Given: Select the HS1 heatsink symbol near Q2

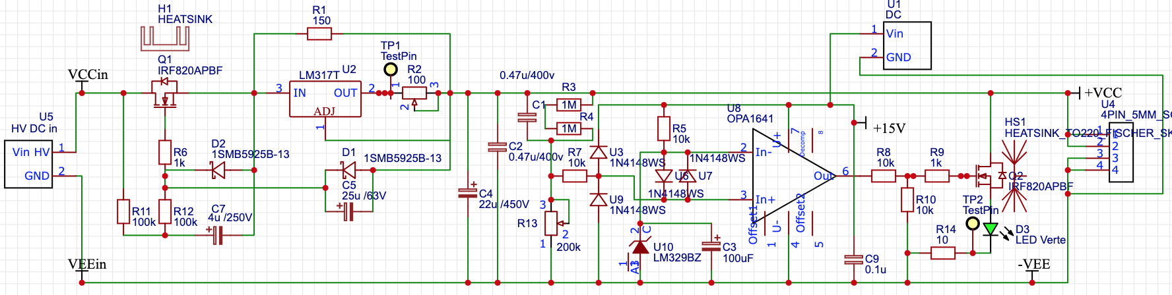Looking at the screenshot, I should (x=1014, y=176).
